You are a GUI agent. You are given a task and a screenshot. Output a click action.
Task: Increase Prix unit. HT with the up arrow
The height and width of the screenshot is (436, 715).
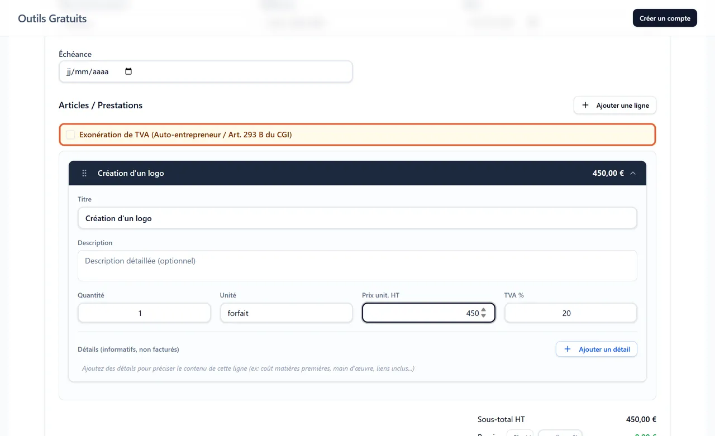pyautogui.click(x=484, y=310)
